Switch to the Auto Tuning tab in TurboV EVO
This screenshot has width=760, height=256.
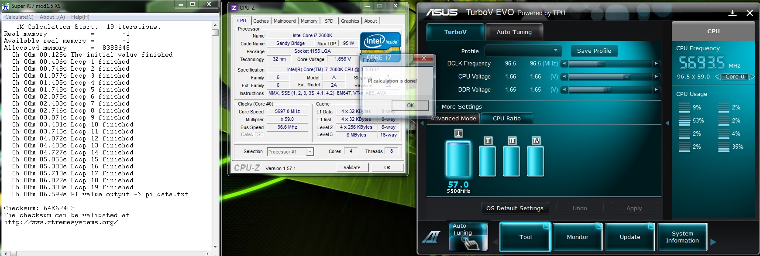[x=514, y=32]
